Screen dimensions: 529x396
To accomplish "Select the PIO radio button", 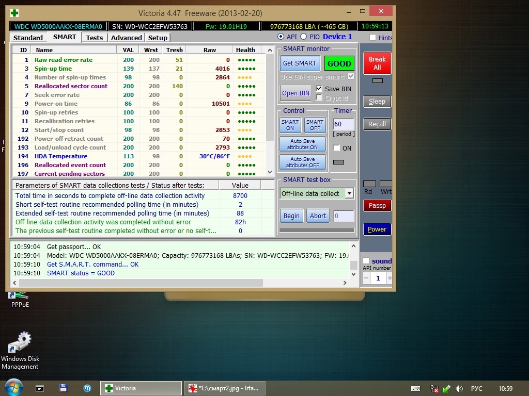I will 303,37.
